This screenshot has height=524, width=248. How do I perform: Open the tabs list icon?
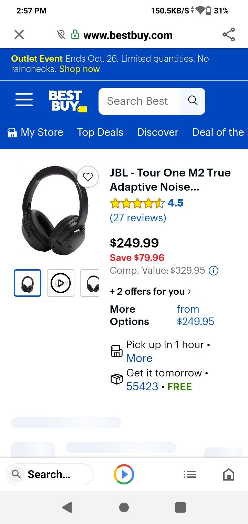click(190, 474)
